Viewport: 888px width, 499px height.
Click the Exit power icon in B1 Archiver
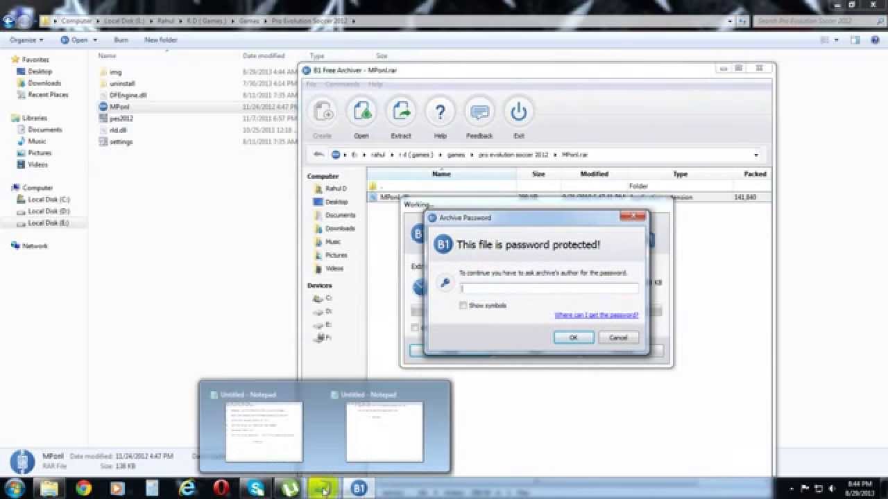[x=518, y=112]
